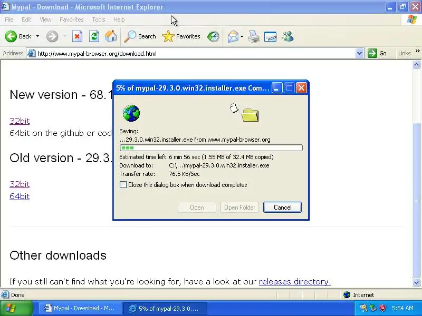Stop page loading with red X icon
The width and height of the screenshot is (422, 316).
pos(77,36)
